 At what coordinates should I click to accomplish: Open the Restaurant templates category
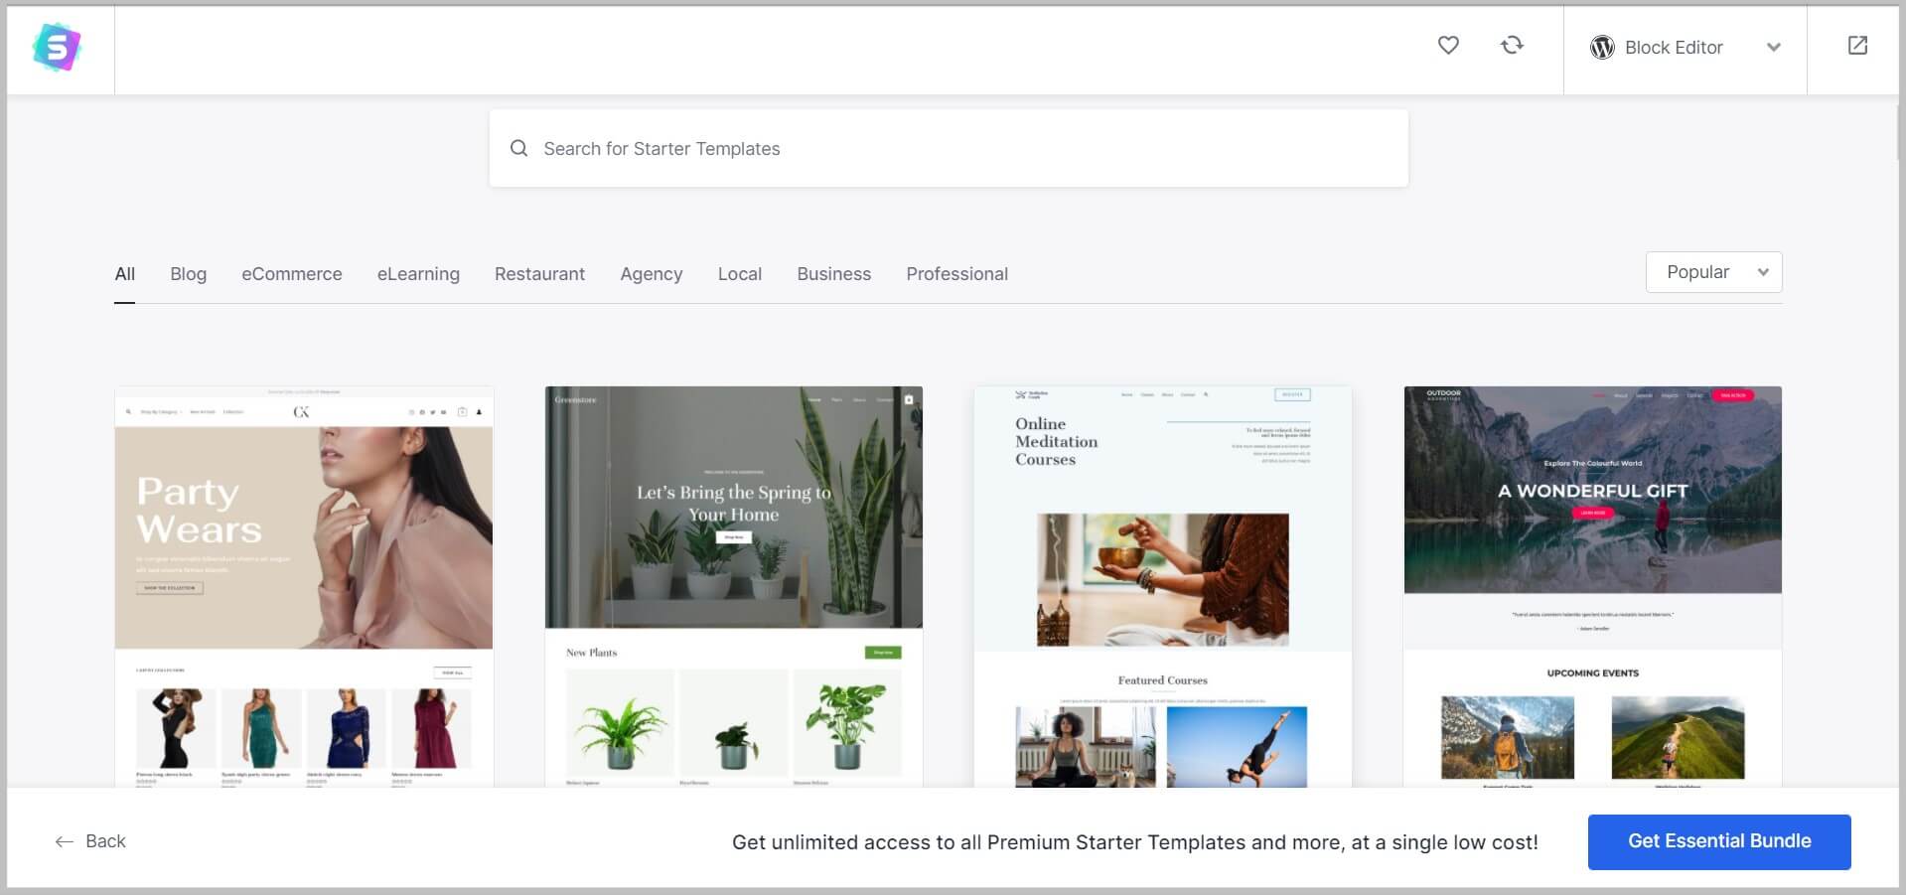point(539,274)
